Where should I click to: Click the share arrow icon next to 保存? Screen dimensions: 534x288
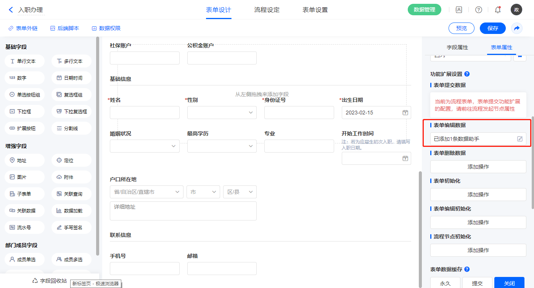[x=517, y=28]
